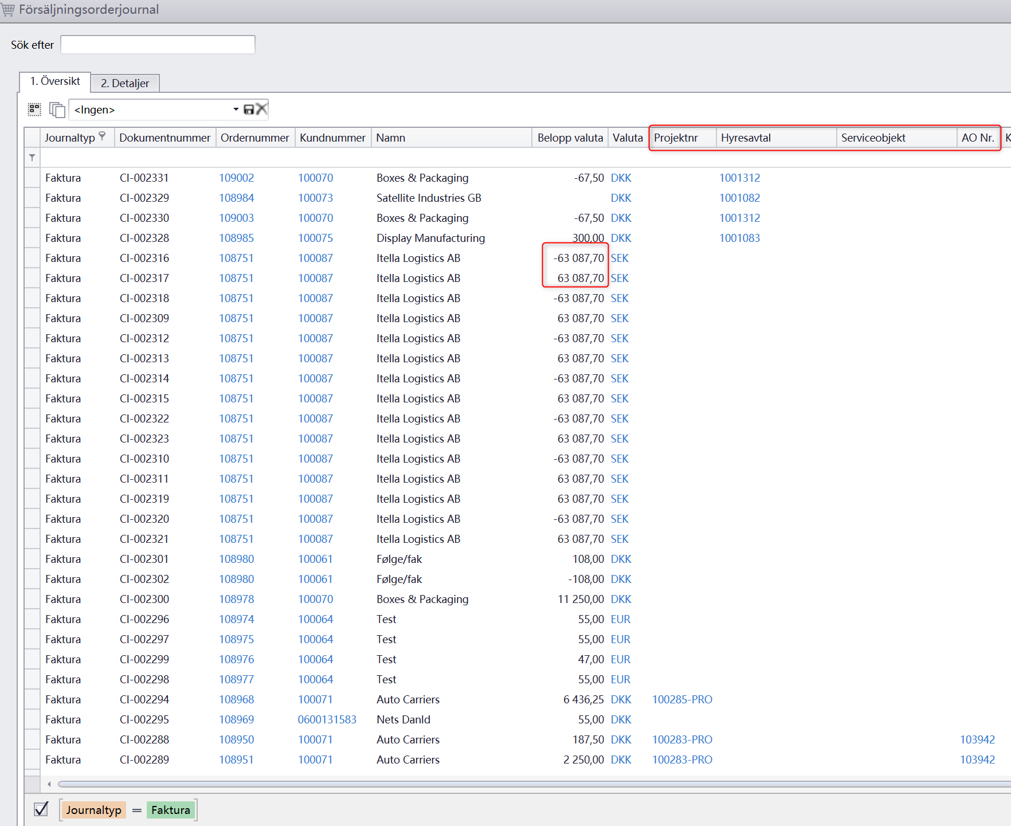Click the filter row funnel icon
This screenshot has height=826, width=1011.
pyautogui.click(x=32, y=157)
